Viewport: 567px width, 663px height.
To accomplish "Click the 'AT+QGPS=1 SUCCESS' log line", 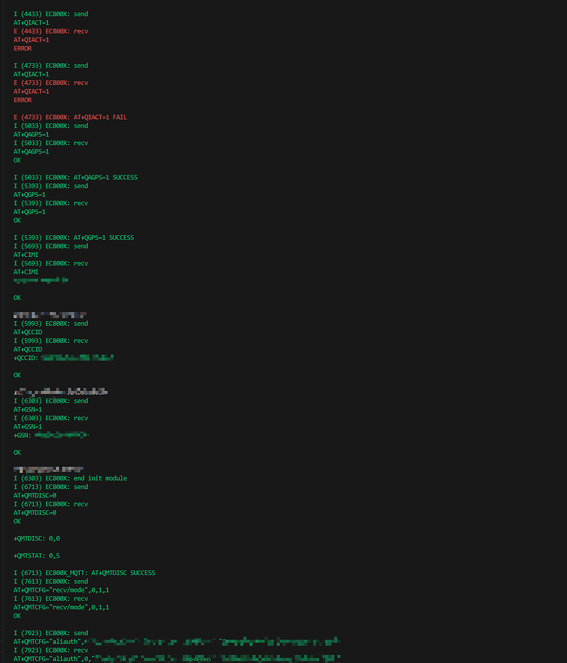I will pos(74,238).
